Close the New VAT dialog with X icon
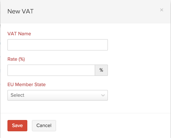The image size is (171, 138). pos(162,10)
